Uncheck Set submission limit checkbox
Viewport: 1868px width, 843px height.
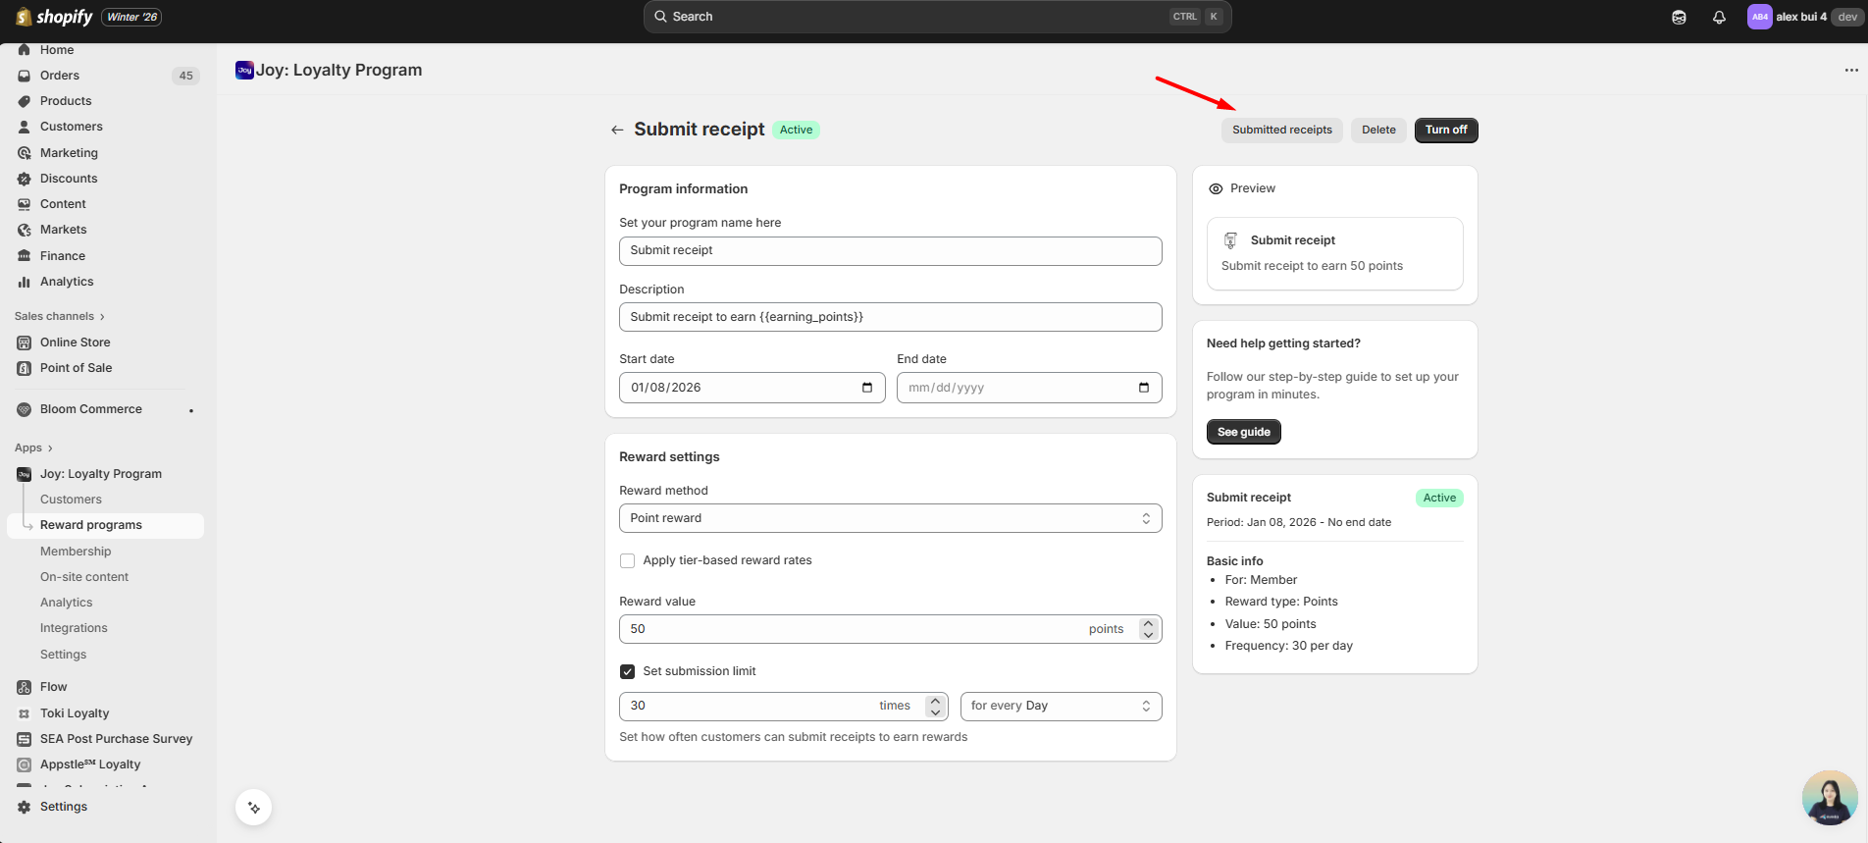click(628, 672)
